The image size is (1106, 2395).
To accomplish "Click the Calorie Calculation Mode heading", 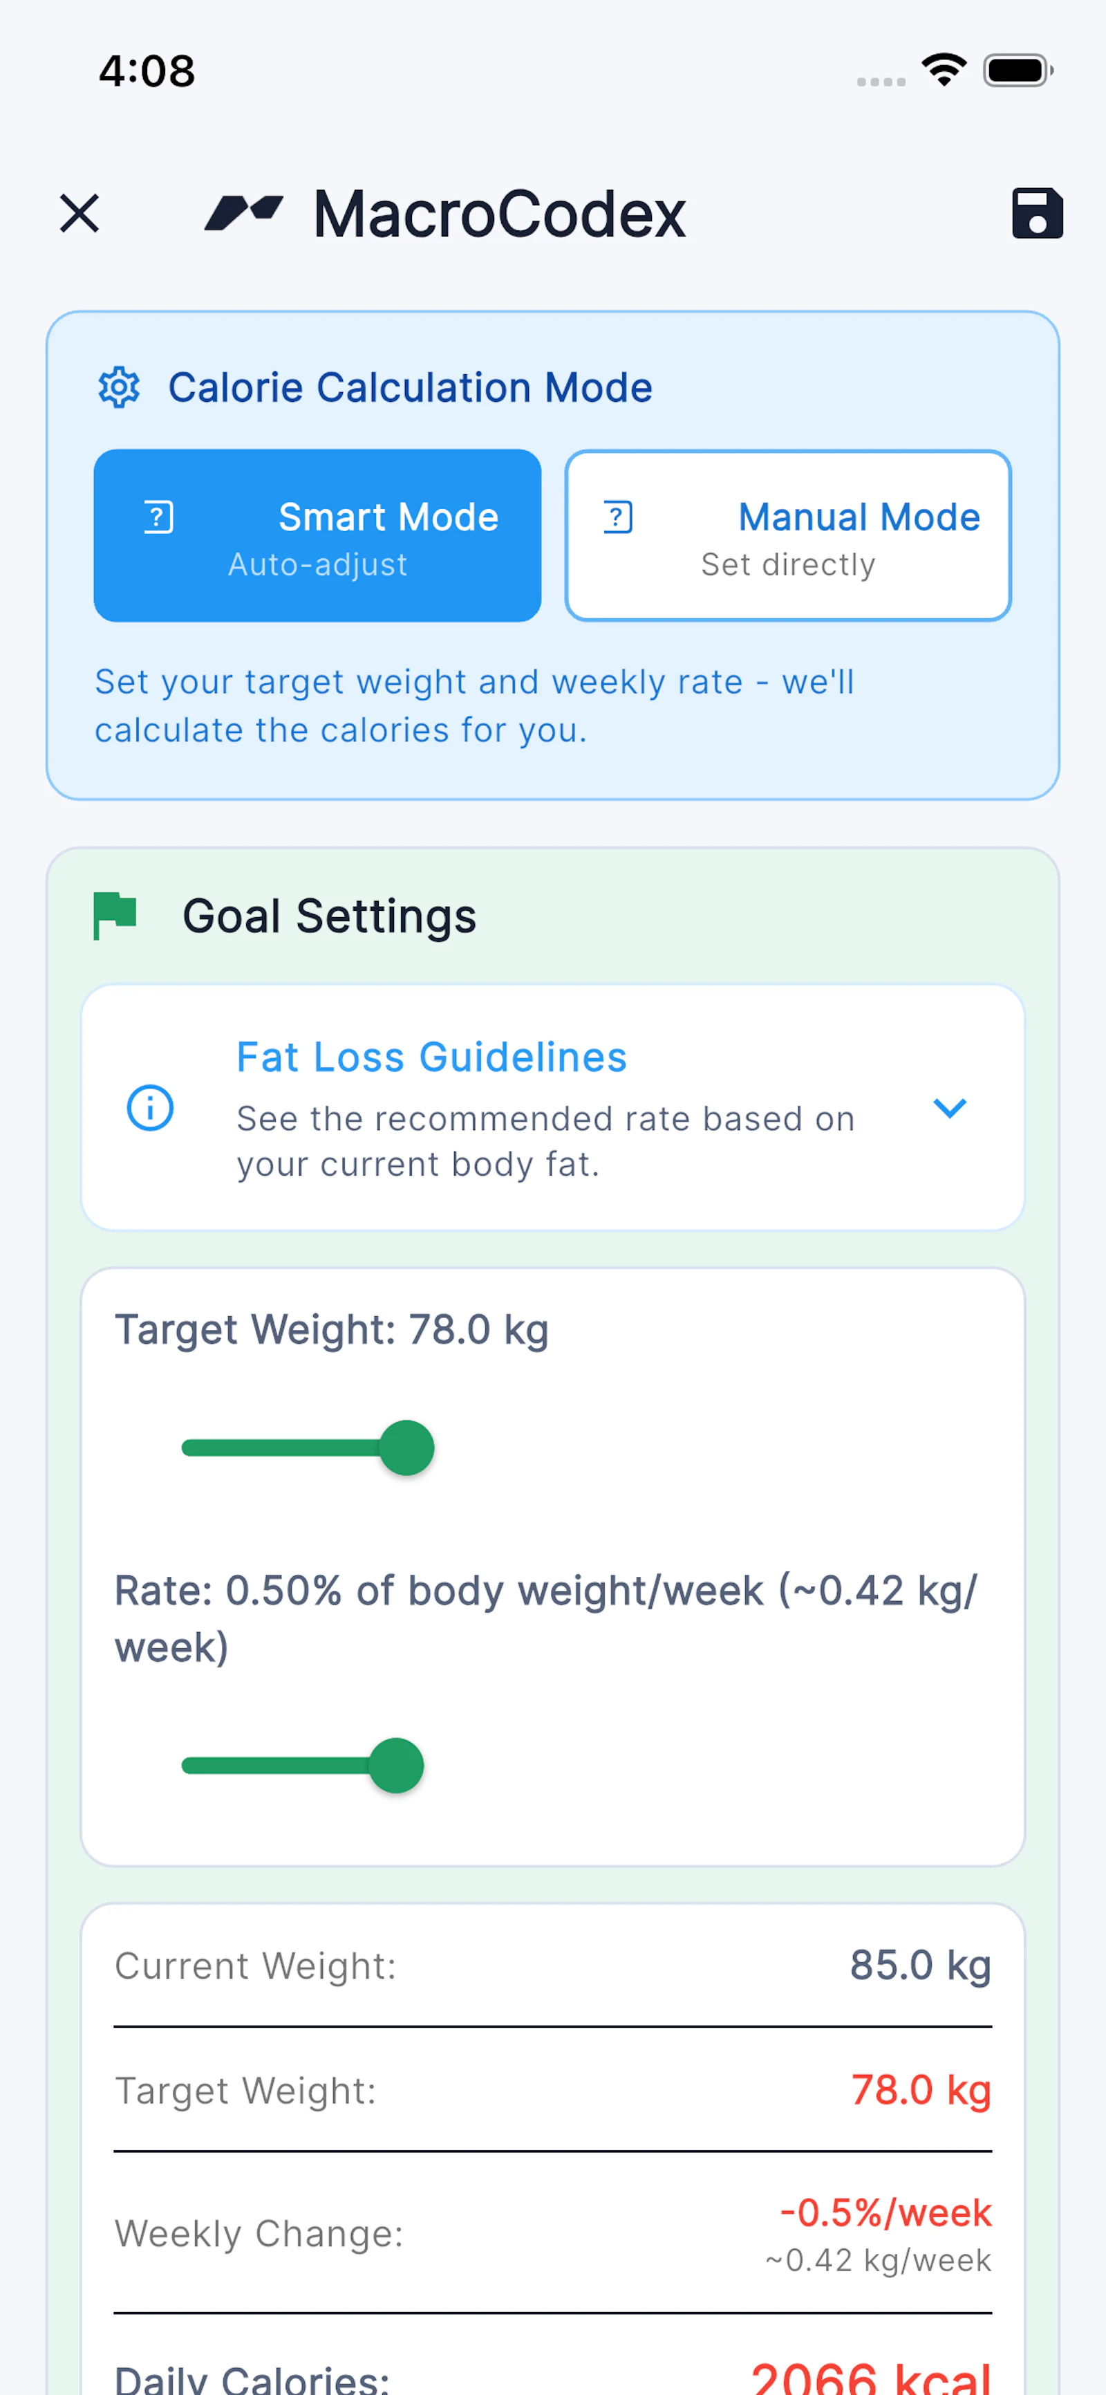I will 410,387.
